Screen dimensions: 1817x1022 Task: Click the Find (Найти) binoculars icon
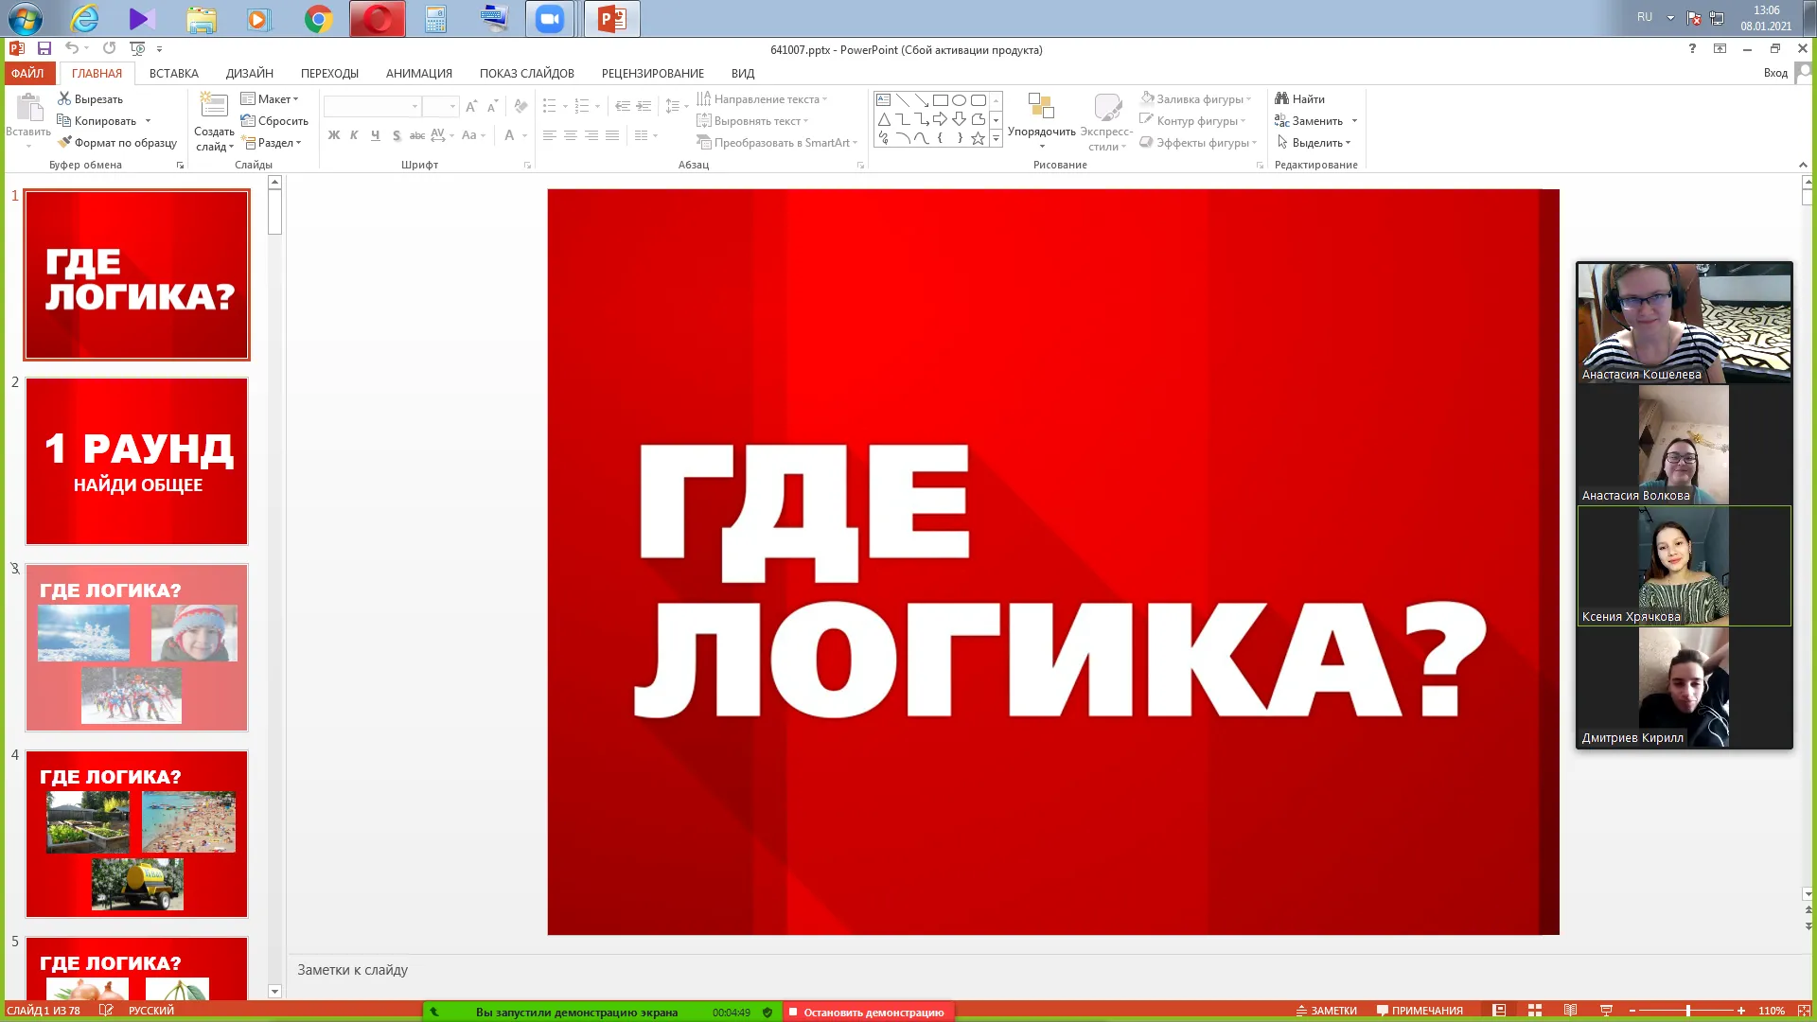[x=1281, y=98]
